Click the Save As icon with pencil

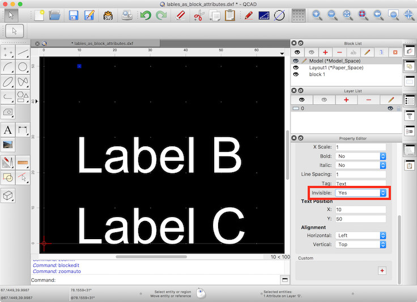(89, 15)
